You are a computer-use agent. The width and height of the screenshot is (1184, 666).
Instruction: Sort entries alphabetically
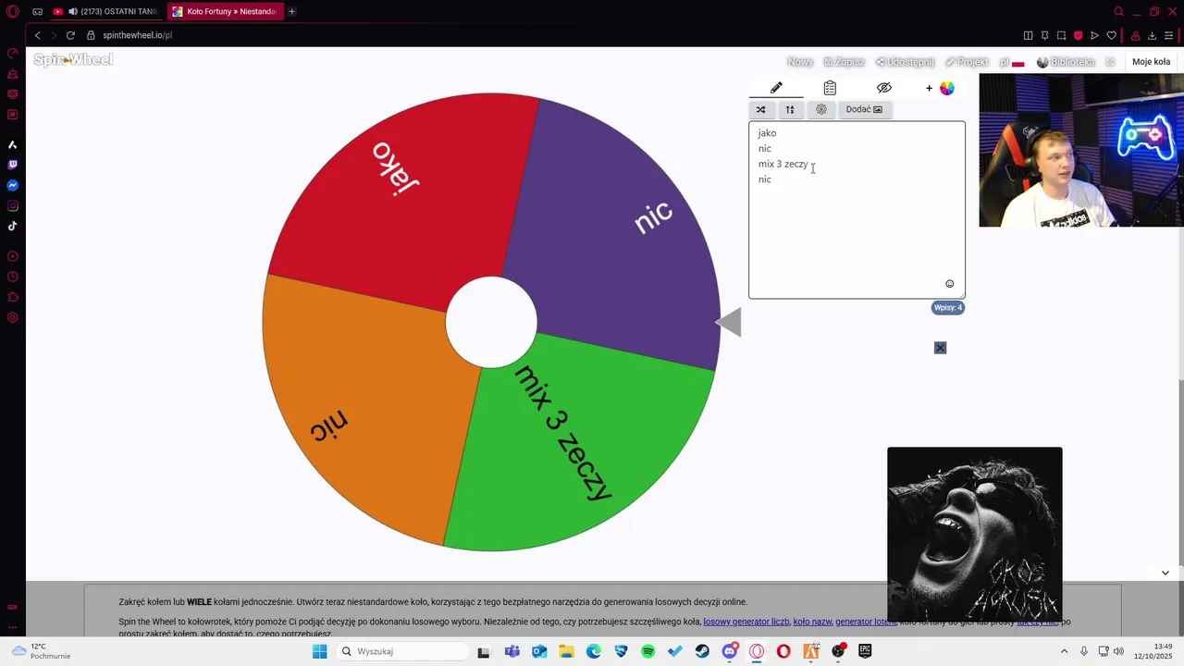point(790,109)
